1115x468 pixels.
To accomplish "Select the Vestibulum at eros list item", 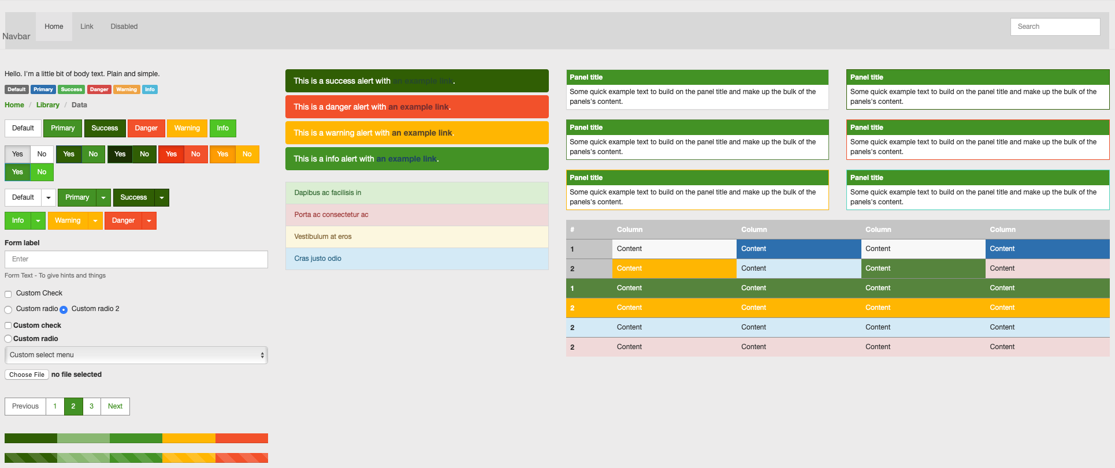I will pyautogui.click(x=417, y=237).
